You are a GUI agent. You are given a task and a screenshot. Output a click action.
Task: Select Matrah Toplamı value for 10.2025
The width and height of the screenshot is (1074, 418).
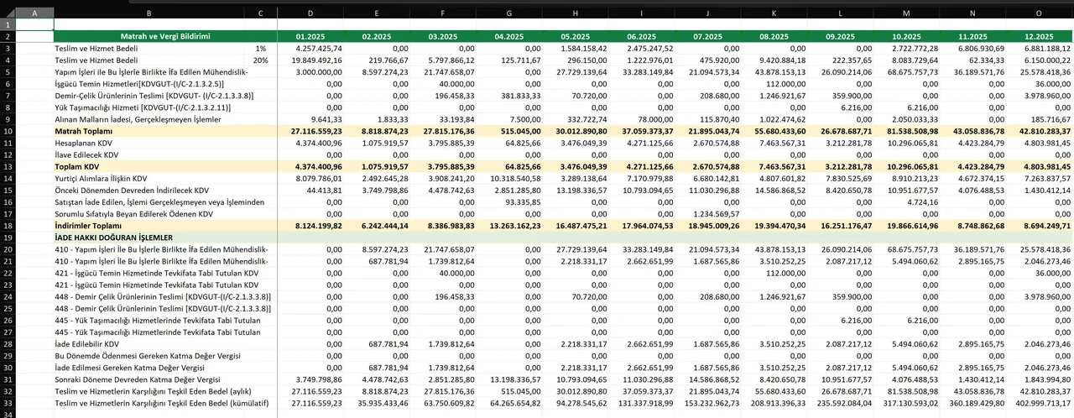coord(905,132)
